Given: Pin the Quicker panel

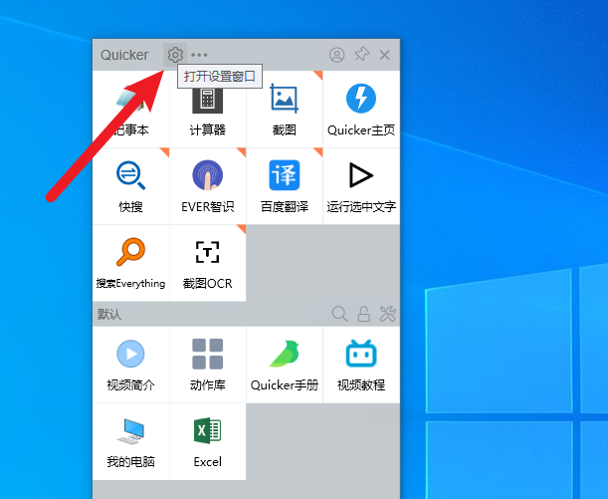Looking at the screenshot, I should click(x=361, y=55).
